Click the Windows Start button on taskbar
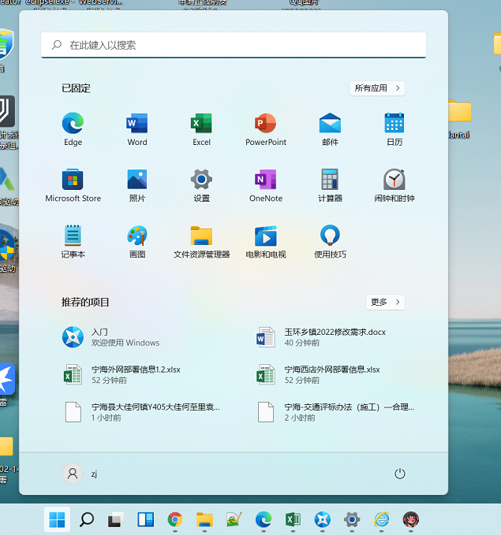Viewport: 501px width, 535px height. coord(57,520)
